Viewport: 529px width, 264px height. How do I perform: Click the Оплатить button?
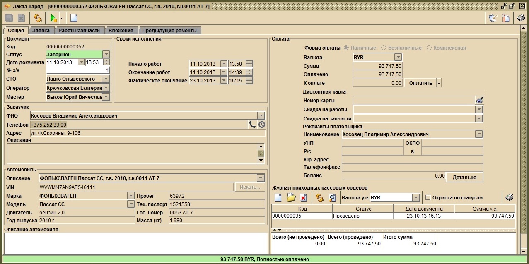click(x=420, y=83)
